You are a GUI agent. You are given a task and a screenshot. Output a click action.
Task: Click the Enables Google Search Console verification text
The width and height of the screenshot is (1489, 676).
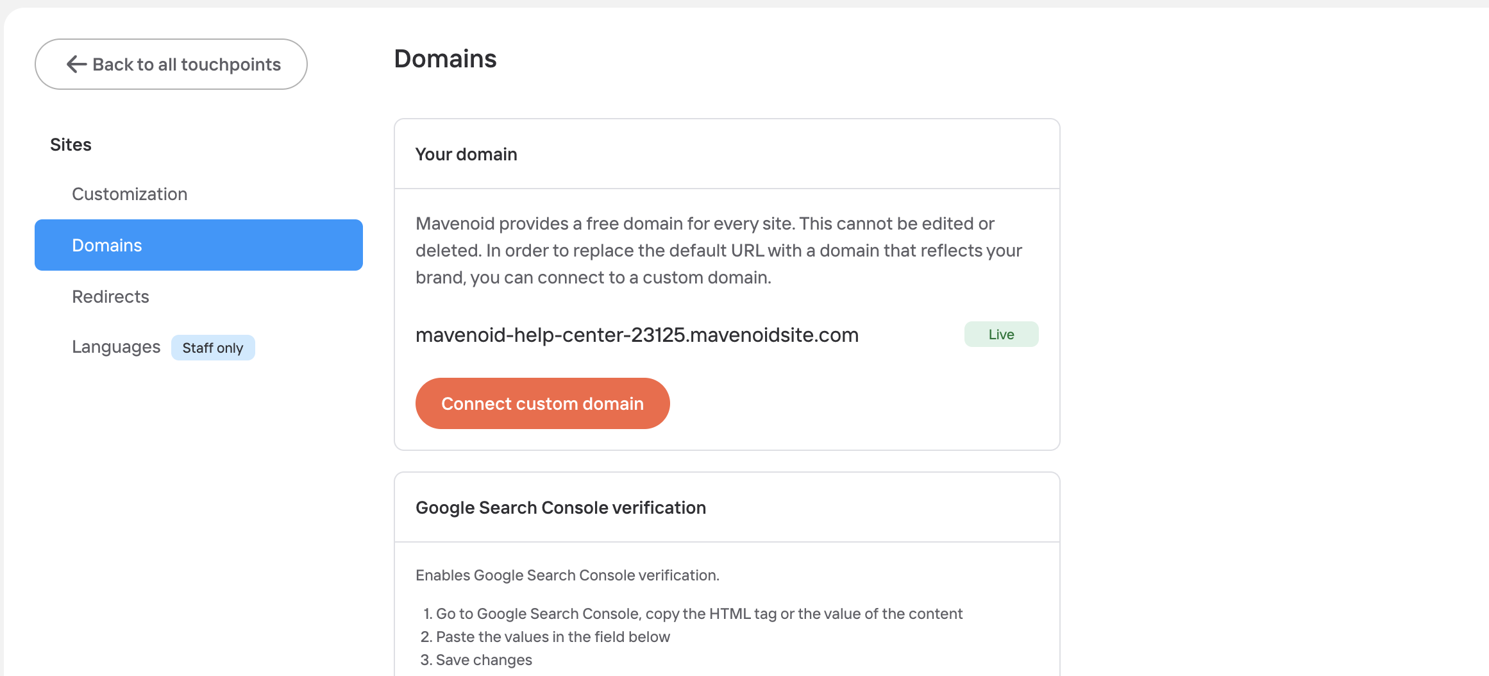click(x=568, y=575)
